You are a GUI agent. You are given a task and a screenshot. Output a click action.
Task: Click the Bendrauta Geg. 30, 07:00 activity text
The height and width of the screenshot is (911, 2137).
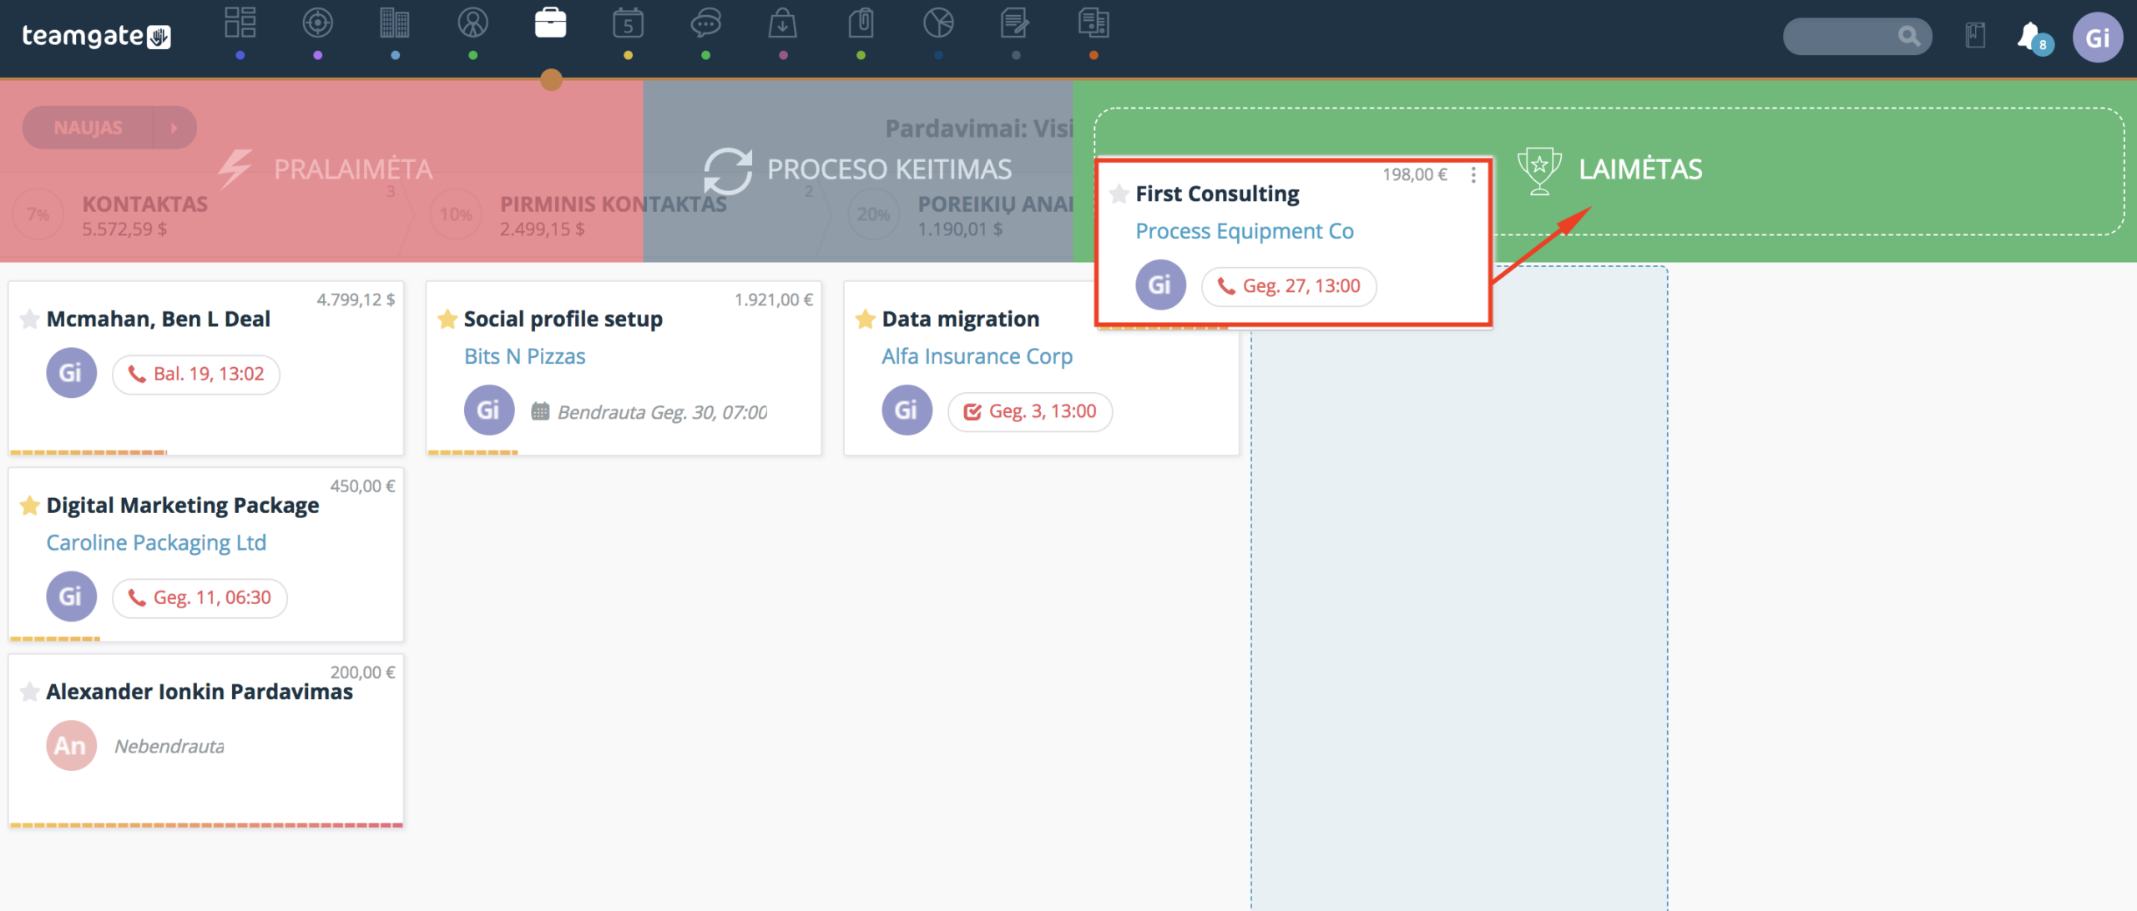coord(662,412)
